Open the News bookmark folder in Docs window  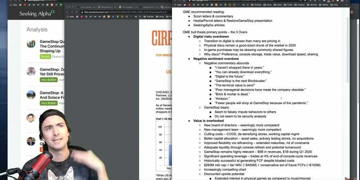click(x=278, y=5)
